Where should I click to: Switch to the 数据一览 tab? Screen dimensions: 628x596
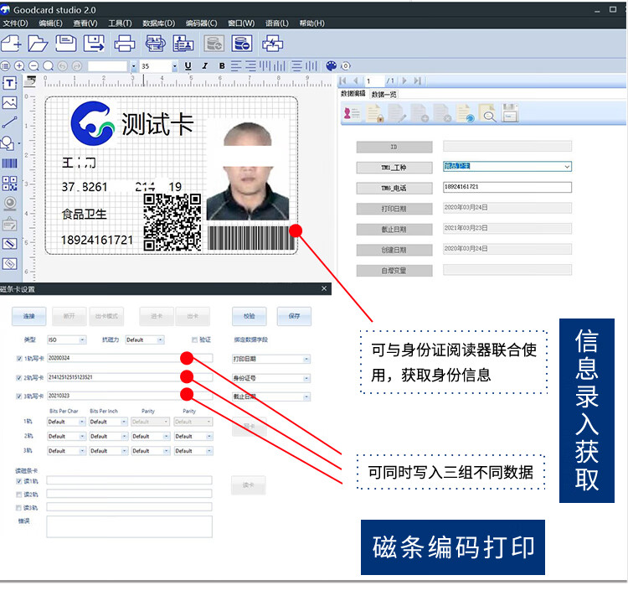383,94
